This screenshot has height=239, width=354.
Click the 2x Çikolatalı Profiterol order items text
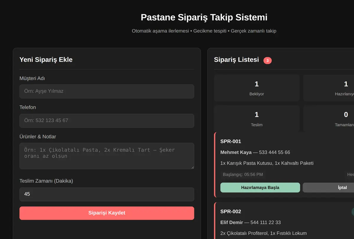tap(263, 233)
